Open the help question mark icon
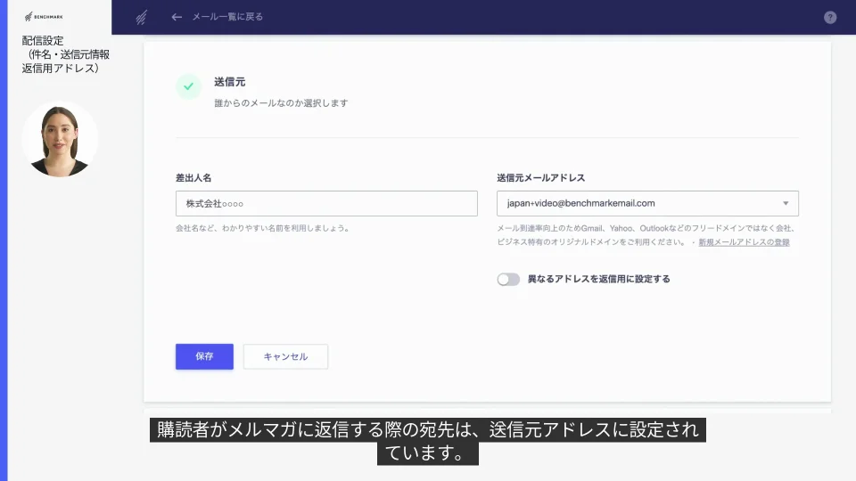Viewport: 856px width, 481px height. coord(830,18)
